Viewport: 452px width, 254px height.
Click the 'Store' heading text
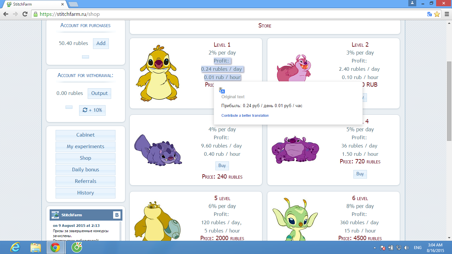265,25
